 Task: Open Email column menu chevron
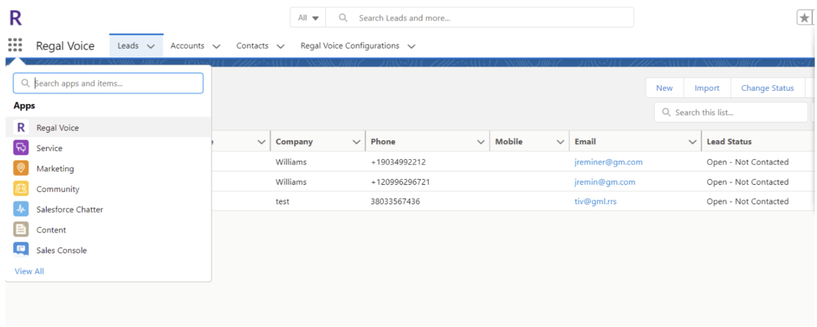coord(692,142)
